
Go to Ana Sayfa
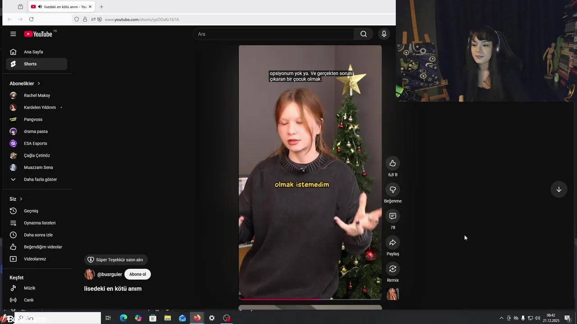click(x=37, y=52)
